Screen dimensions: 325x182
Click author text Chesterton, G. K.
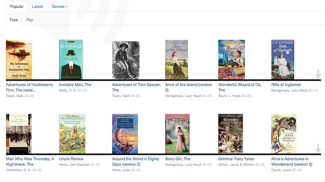coord(18,170)
